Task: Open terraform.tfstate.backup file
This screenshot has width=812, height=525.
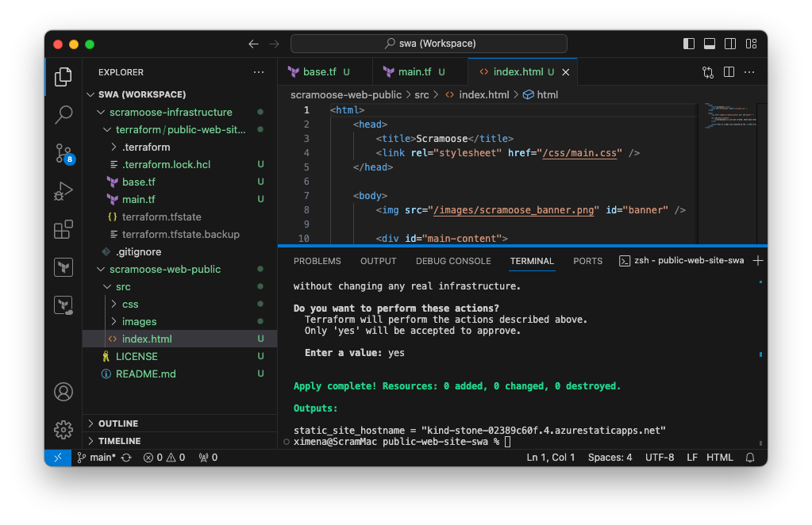Action: [x=179, y=234]
